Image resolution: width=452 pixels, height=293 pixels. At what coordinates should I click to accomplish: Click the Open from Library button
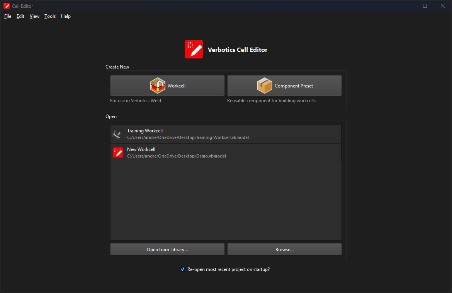click(x=167, y=249)
